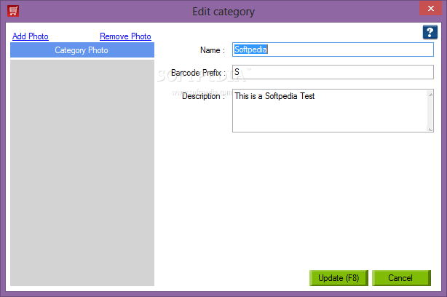Click the 'Description :' label
Screen dimensions: 447x297
pos(204,96)
